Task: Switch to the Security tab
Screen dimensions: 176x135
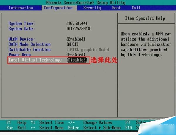Action: pos(92,8)
